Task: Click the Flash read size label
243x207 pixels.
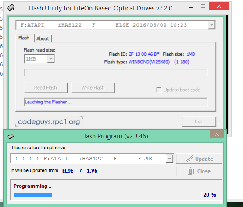Action: (39, 50)
